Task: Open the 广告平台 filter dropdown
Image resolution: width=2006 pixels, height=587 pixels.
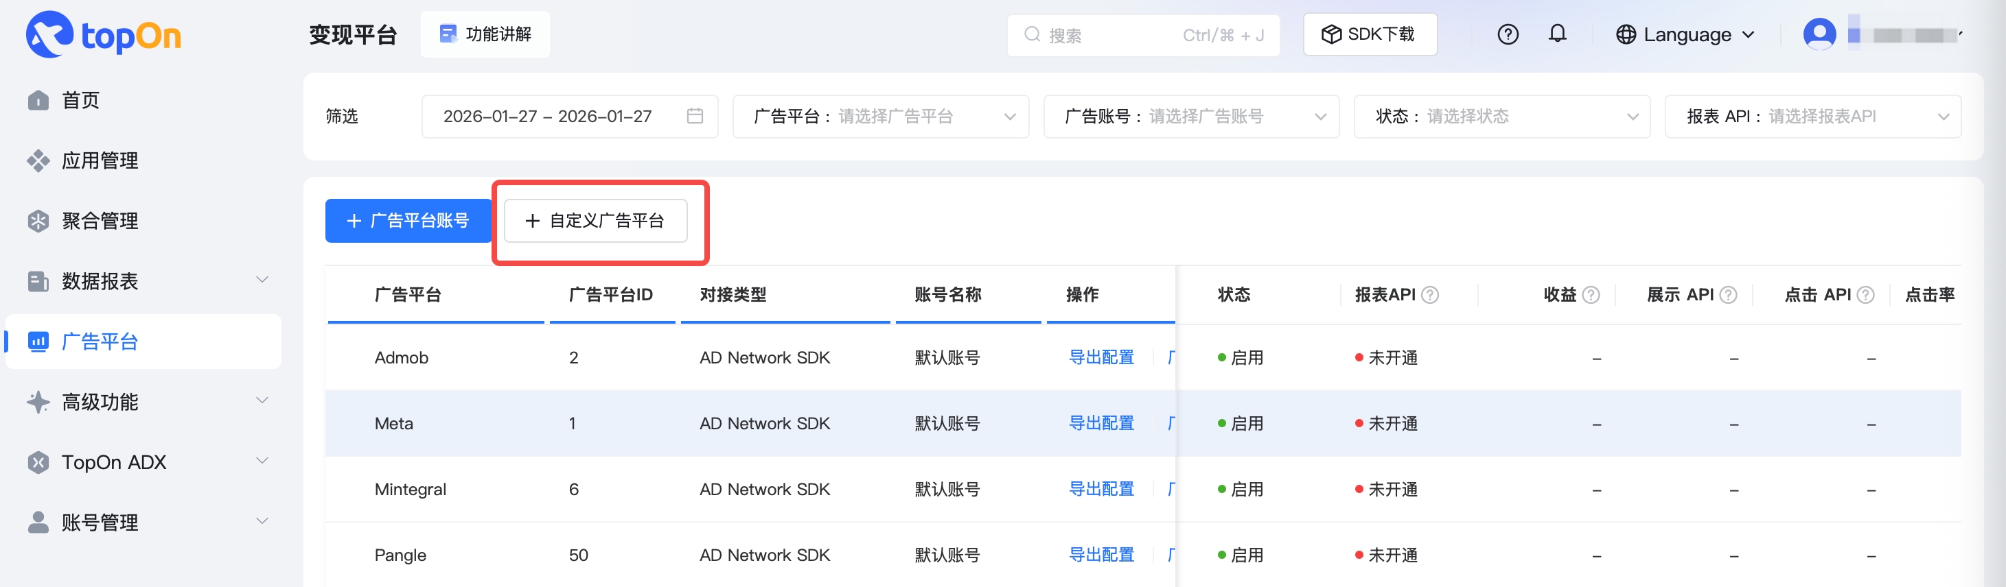Action: click(x=880, y=117)
